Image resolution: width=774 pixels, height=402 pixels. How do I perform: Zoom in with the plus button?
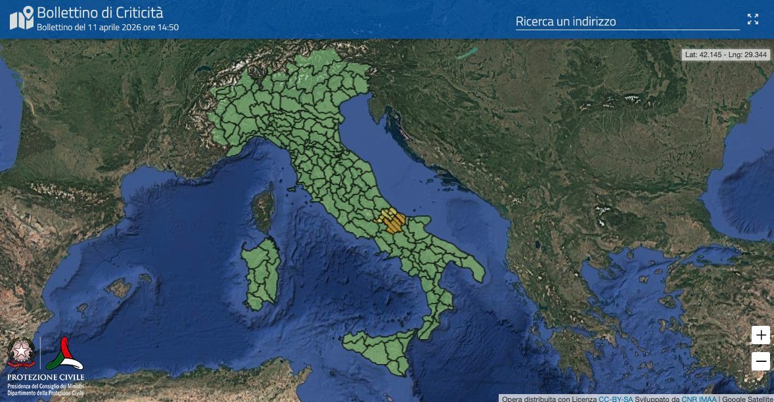click(x=760, y=335)
